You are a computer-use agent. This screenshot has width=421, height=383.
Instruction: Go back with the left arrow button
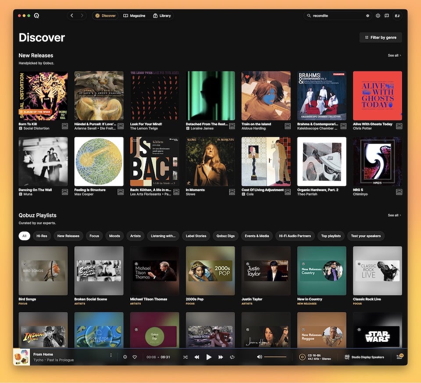[x=71, y=15]
